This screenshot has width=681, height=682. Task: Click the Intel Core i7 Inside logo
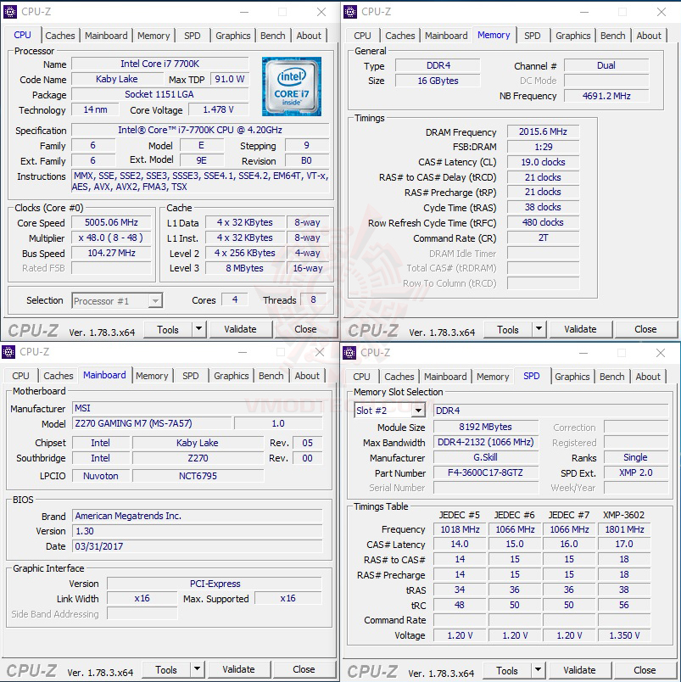click(291, 87)
